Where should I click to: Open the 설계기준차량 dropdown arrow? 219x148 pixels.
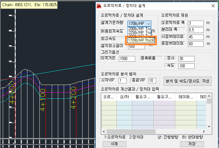tap(148, 23)
